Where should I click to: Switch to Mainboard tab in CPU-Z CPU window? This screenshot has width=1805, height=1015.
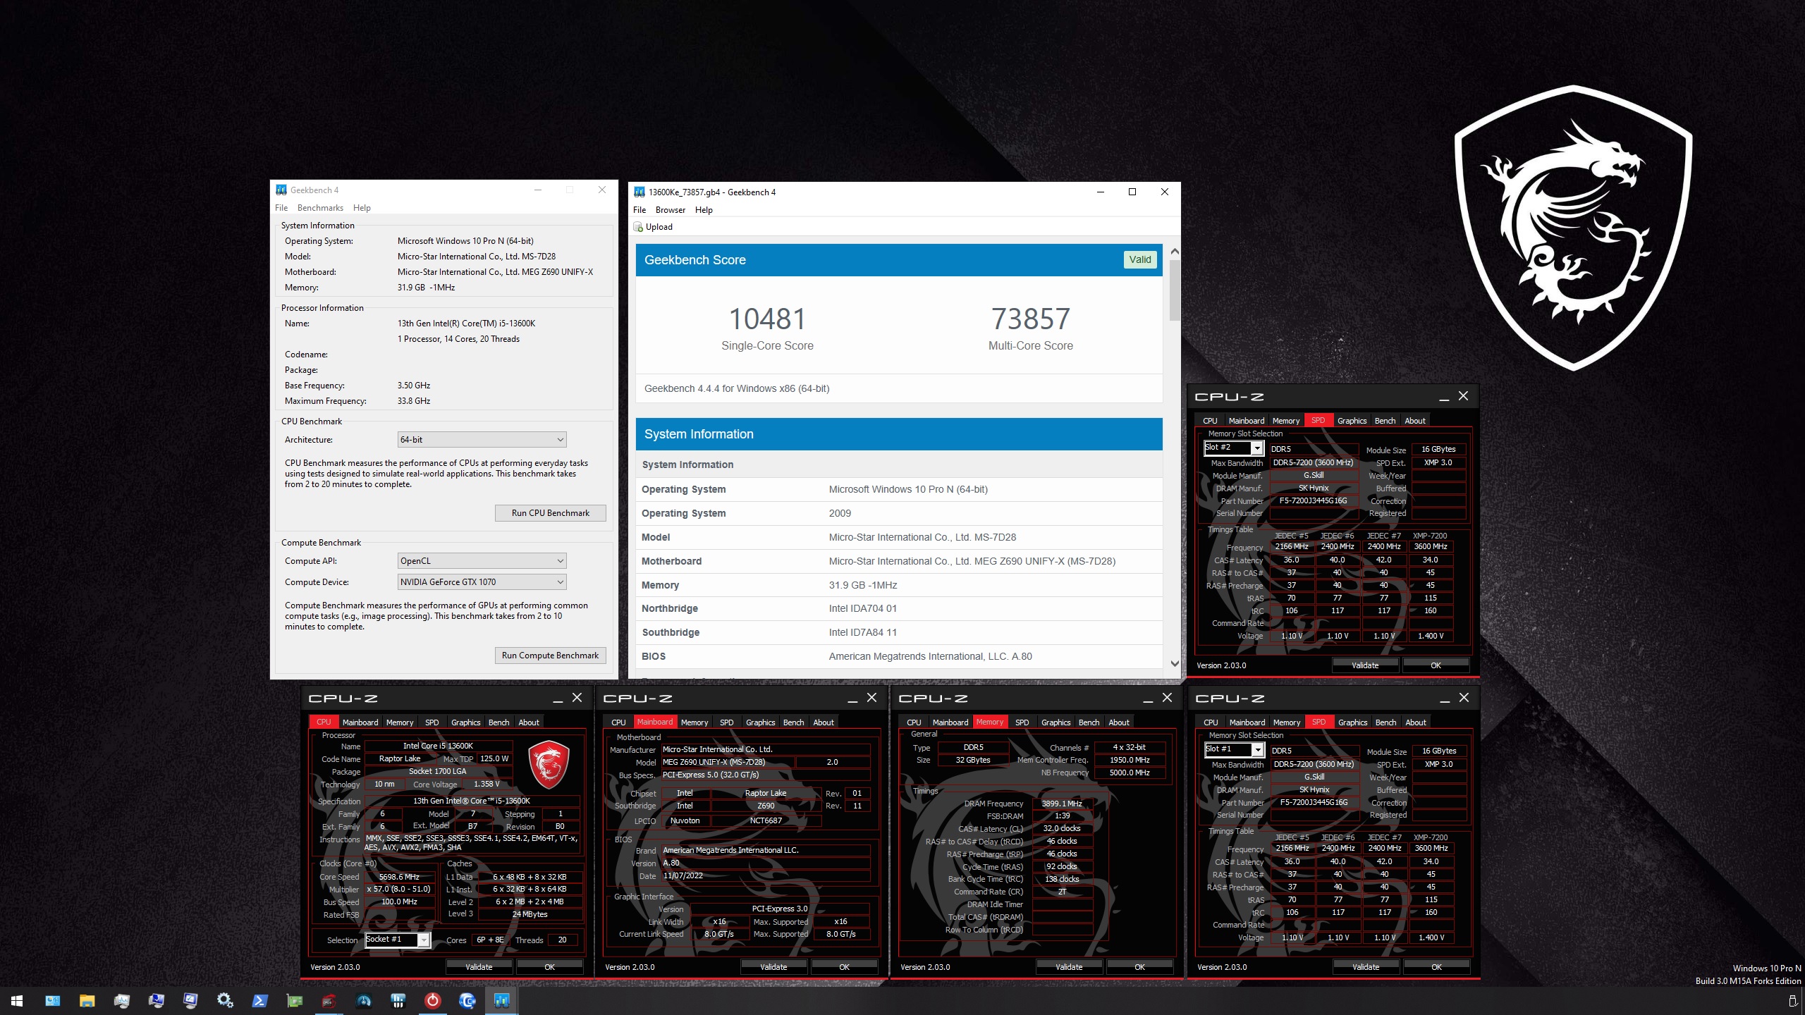tap(360, 722)
